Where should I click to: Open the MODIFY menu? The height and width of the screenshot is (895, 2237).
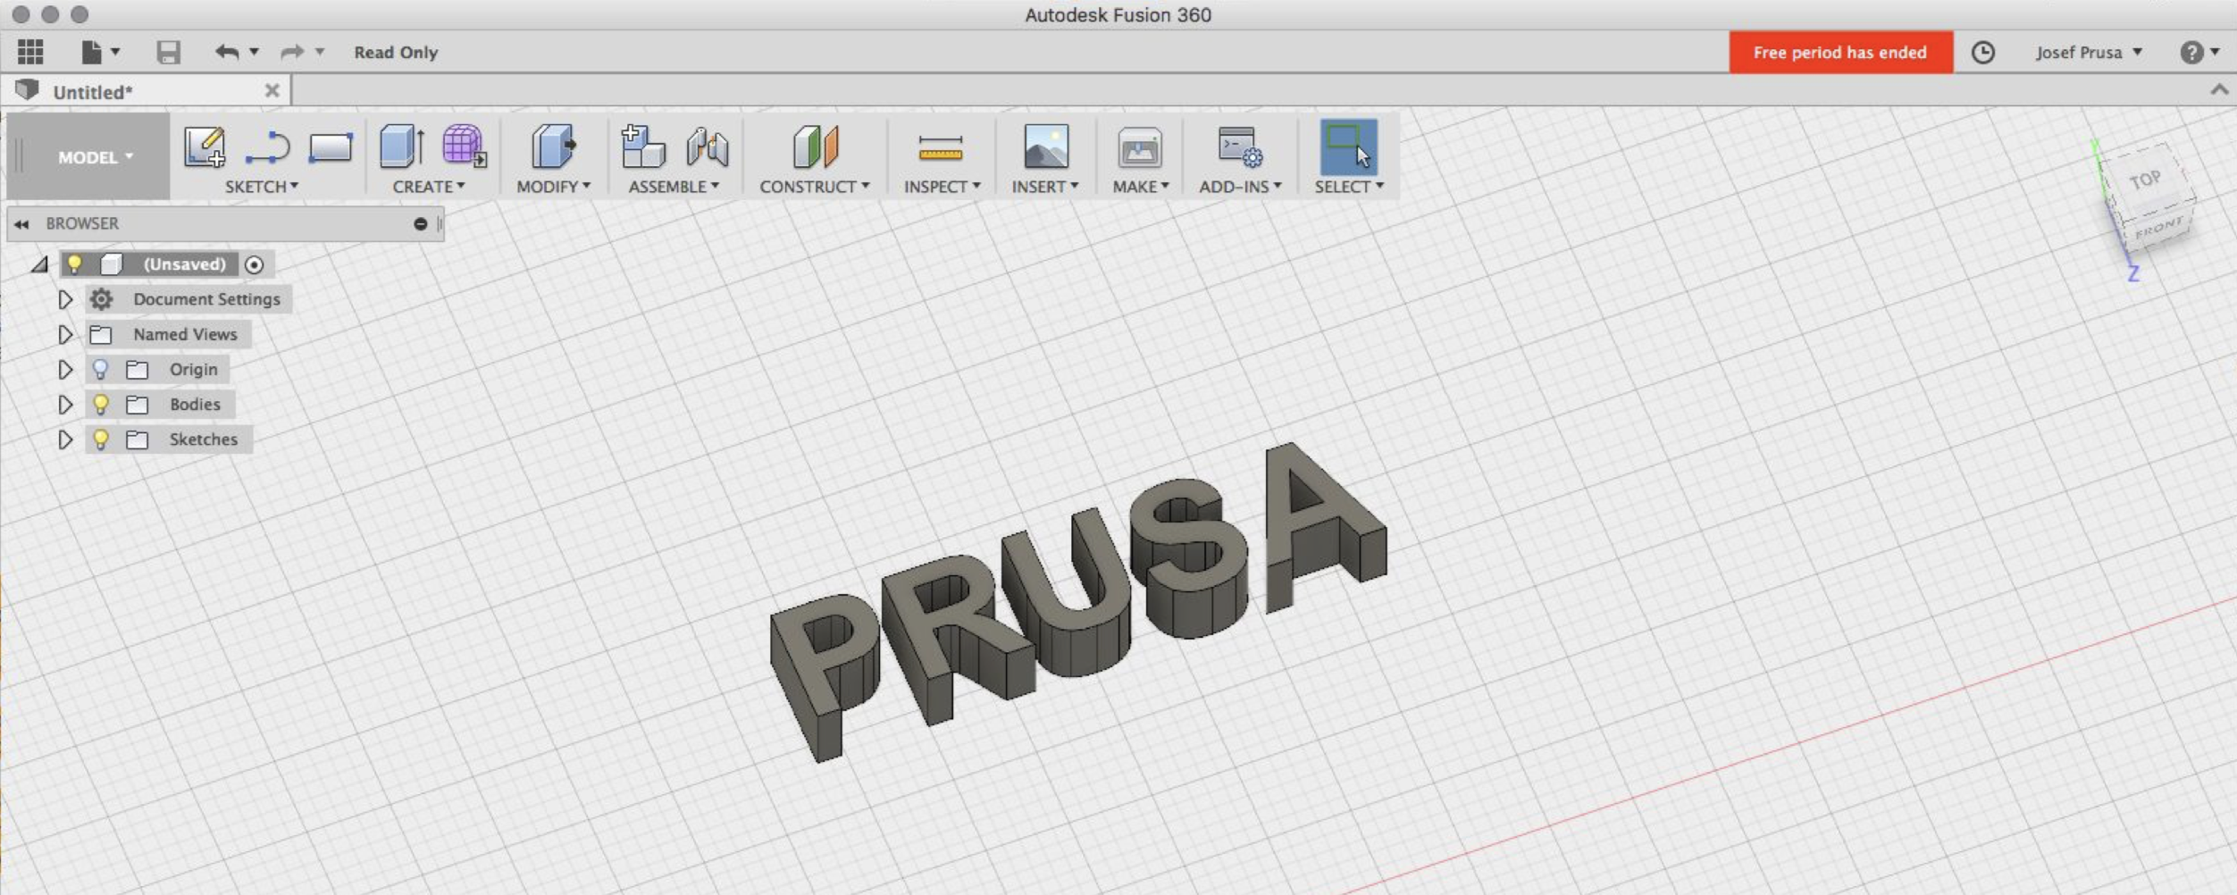tap(553, 187)
